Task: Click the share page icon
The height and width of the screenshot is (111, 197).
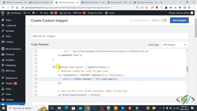Action: point(142,7)
